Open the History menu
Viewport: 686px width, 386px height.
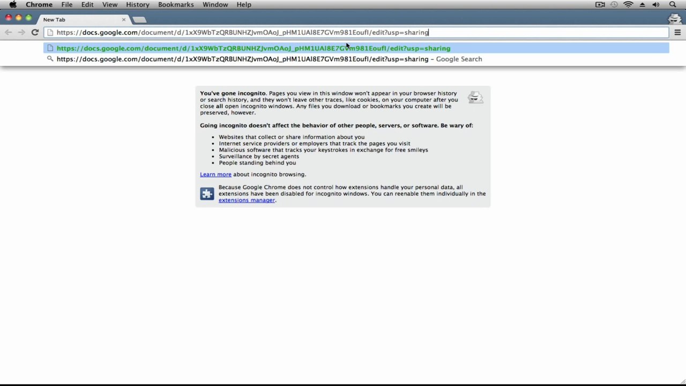coord(138,5)
